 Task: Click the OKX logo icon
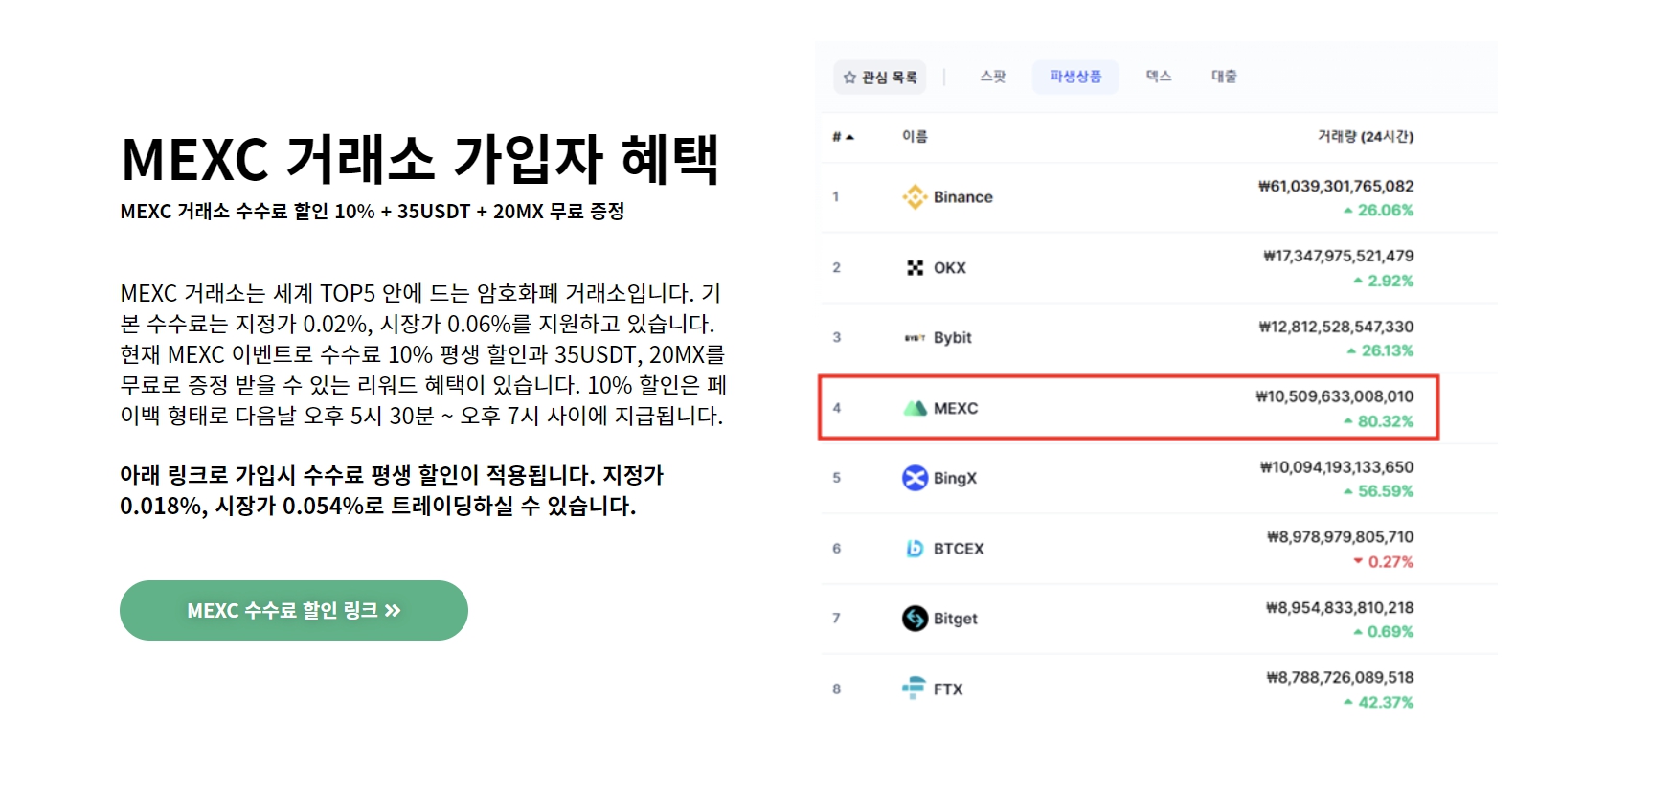(915, 267)
